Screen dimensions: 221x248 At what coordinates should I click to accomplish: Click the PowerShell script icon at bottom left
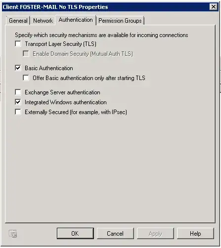click(x=13, y=234)
